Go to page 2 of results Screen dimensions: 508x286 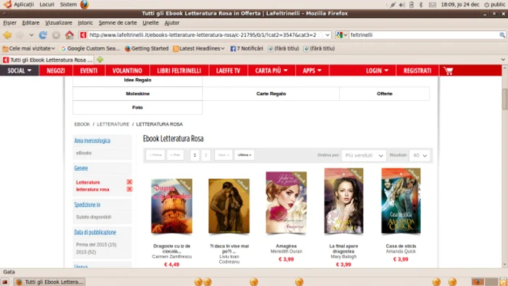(205, 155)
